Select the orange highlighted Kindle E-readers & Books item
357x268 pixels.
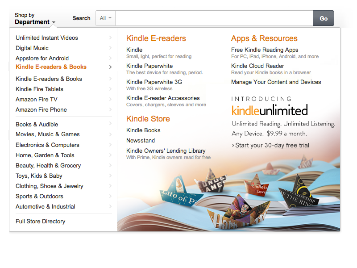(51, 67)
